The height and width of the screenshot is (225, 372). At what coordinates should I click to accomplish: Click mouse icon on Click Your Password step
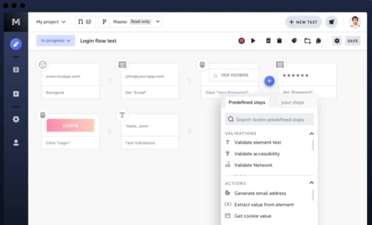coord(202,65)
